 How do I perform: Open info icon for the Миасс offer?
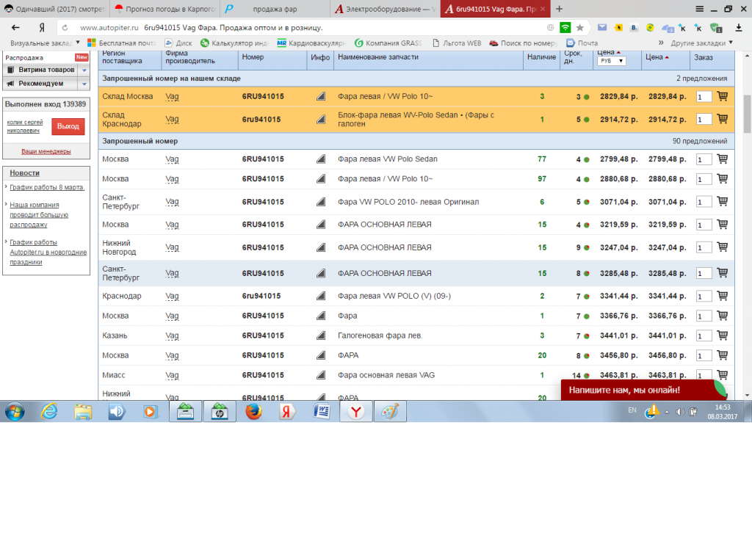321,375
